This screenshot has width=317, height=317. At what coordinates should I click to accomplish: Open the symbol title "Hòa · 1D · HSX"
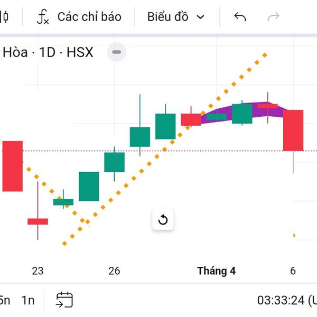coord(48,52)
